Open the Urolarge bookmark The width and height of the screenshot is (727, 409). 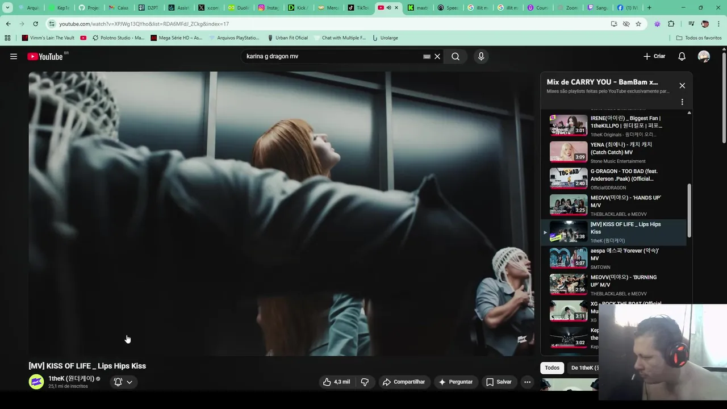(385, 38)
